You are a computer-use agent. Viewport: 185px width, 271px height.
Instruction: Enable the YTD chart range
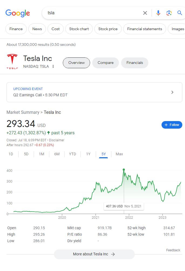pos(72,154)
